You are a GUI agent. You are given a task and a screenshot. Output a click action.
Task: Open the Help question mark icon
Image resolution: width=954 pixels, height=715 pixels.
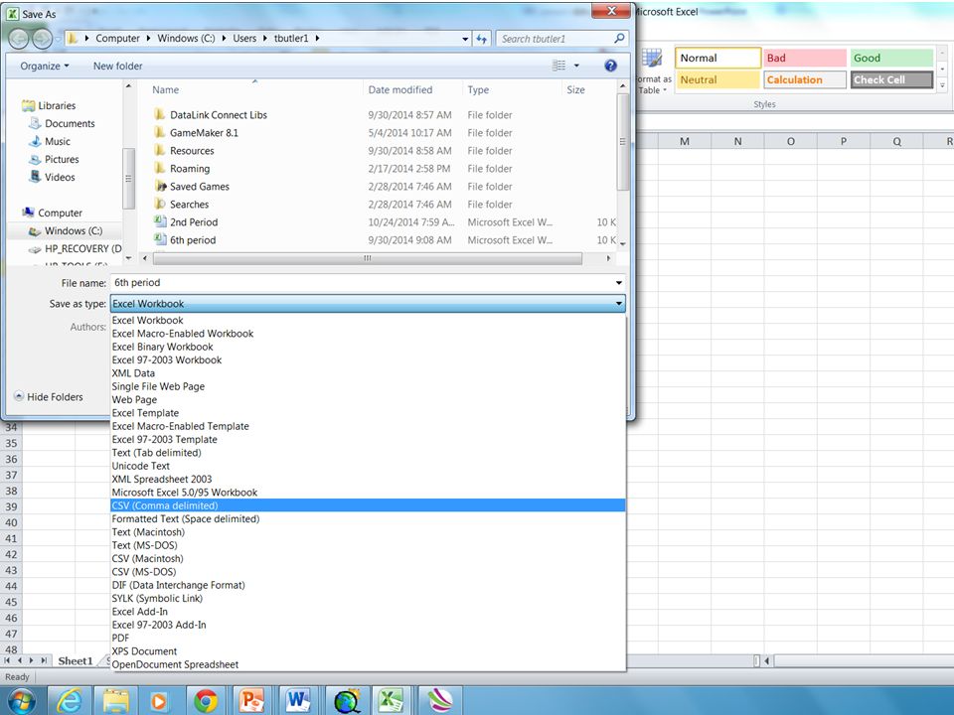click(x=610, y=66)
